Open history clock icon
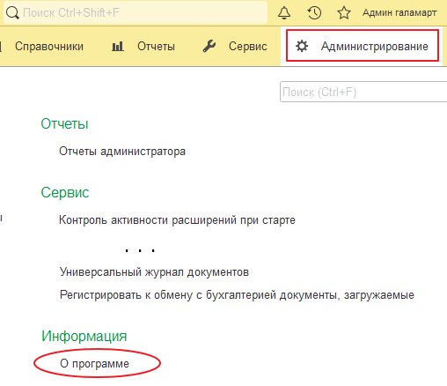The width and height of the screenshot is (447, 386). coord(314,13)
